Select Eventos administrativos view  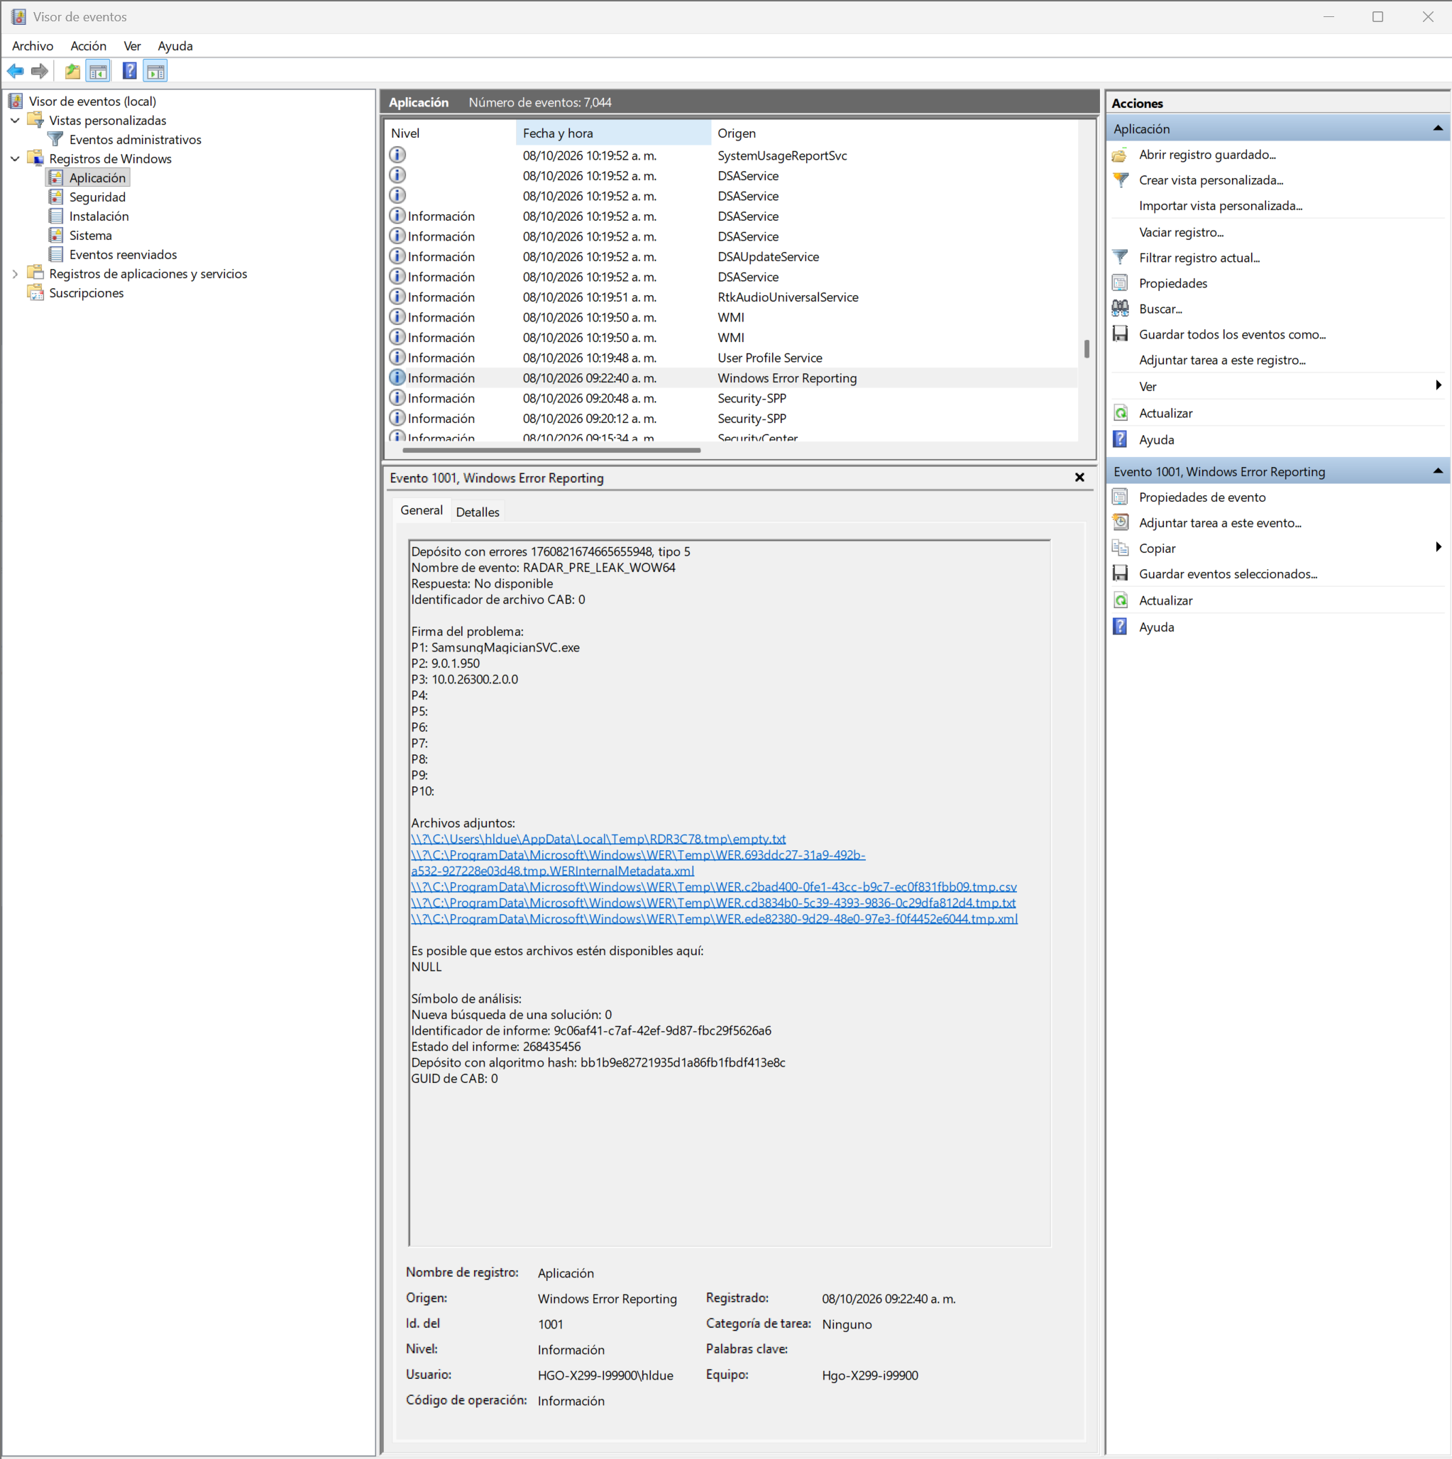(135, 140)
